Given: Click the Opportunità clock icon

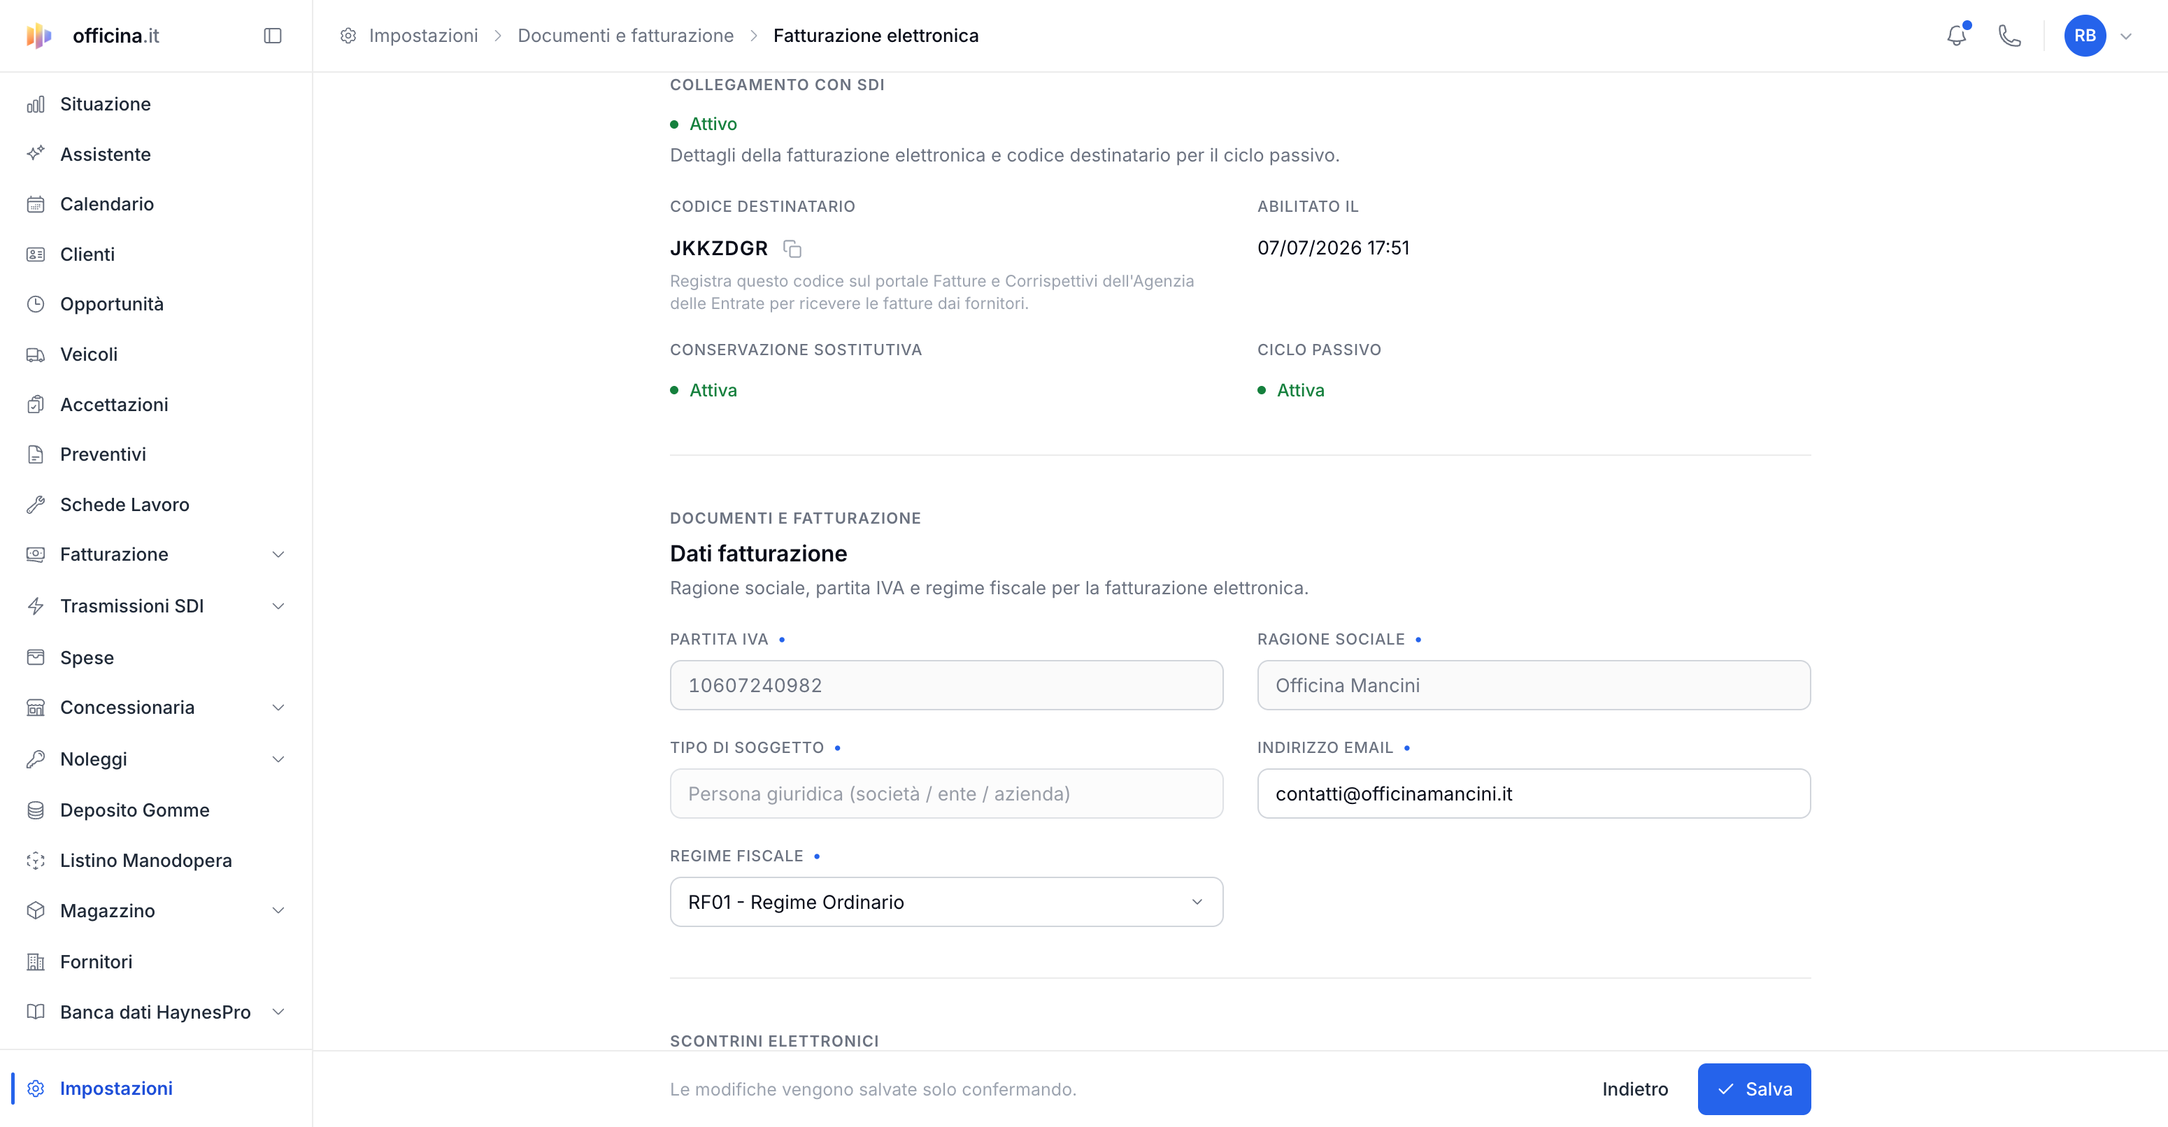Looking at the screenshot, I should click(x=36, y=304).
